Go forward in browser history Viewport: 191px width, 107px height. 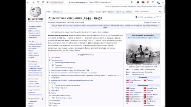33,2
